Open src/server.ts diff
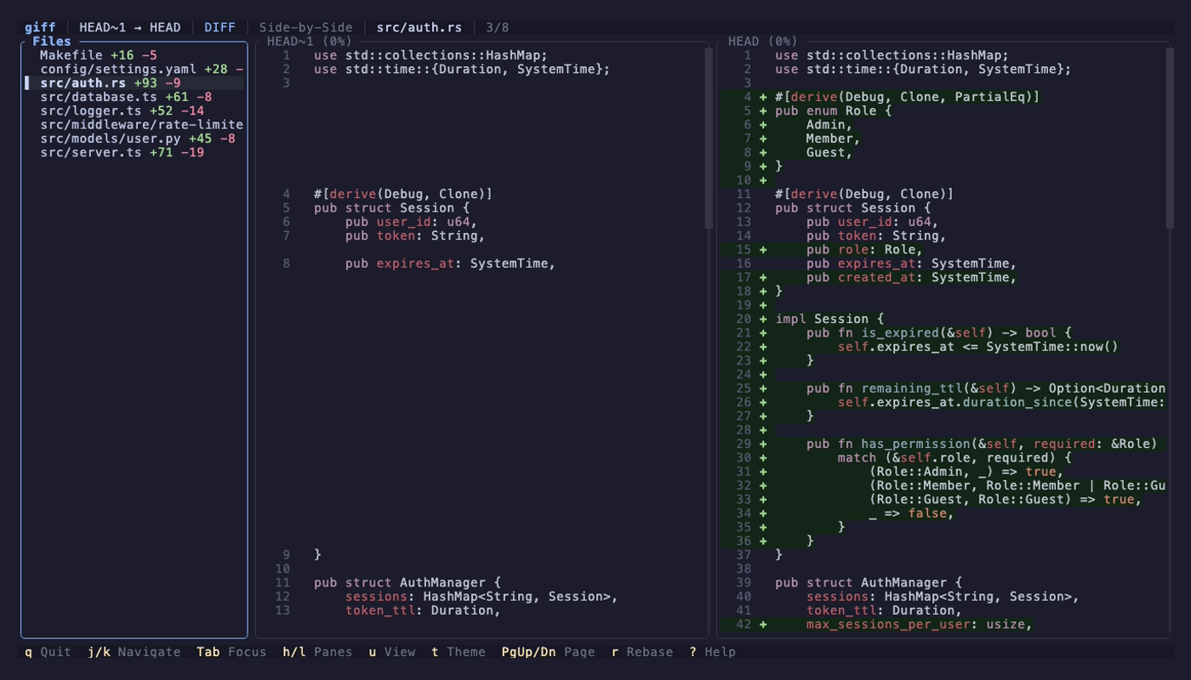1191x680 pixels. pos(134,152)
